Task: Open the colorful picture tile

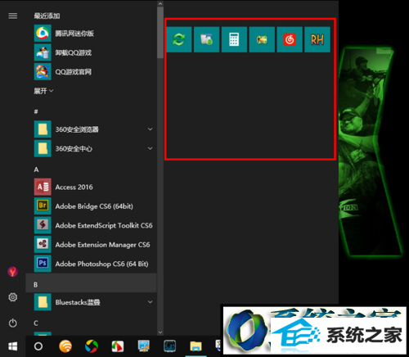Action: (262, 39)
